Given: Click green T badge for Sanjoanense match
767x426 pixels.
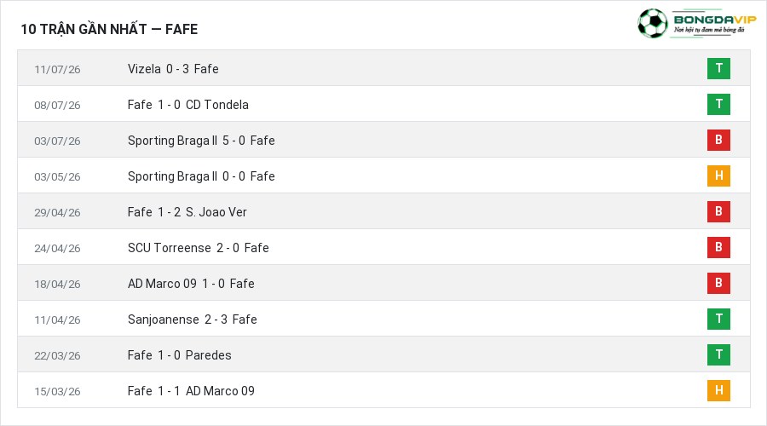Looking at the screenshot, I should point(718,319).
